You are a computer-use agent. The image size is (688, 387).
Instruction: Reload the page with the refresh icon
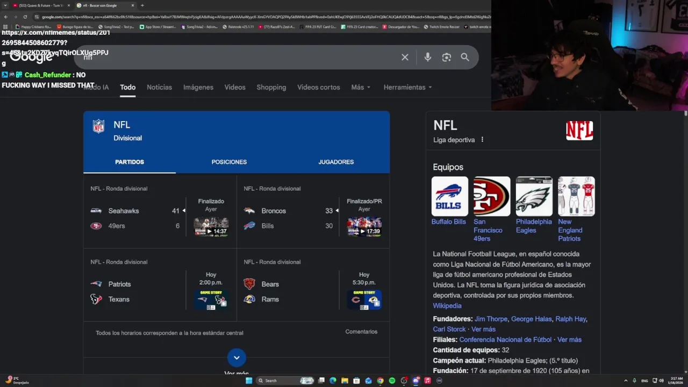[x=25, y=17]
